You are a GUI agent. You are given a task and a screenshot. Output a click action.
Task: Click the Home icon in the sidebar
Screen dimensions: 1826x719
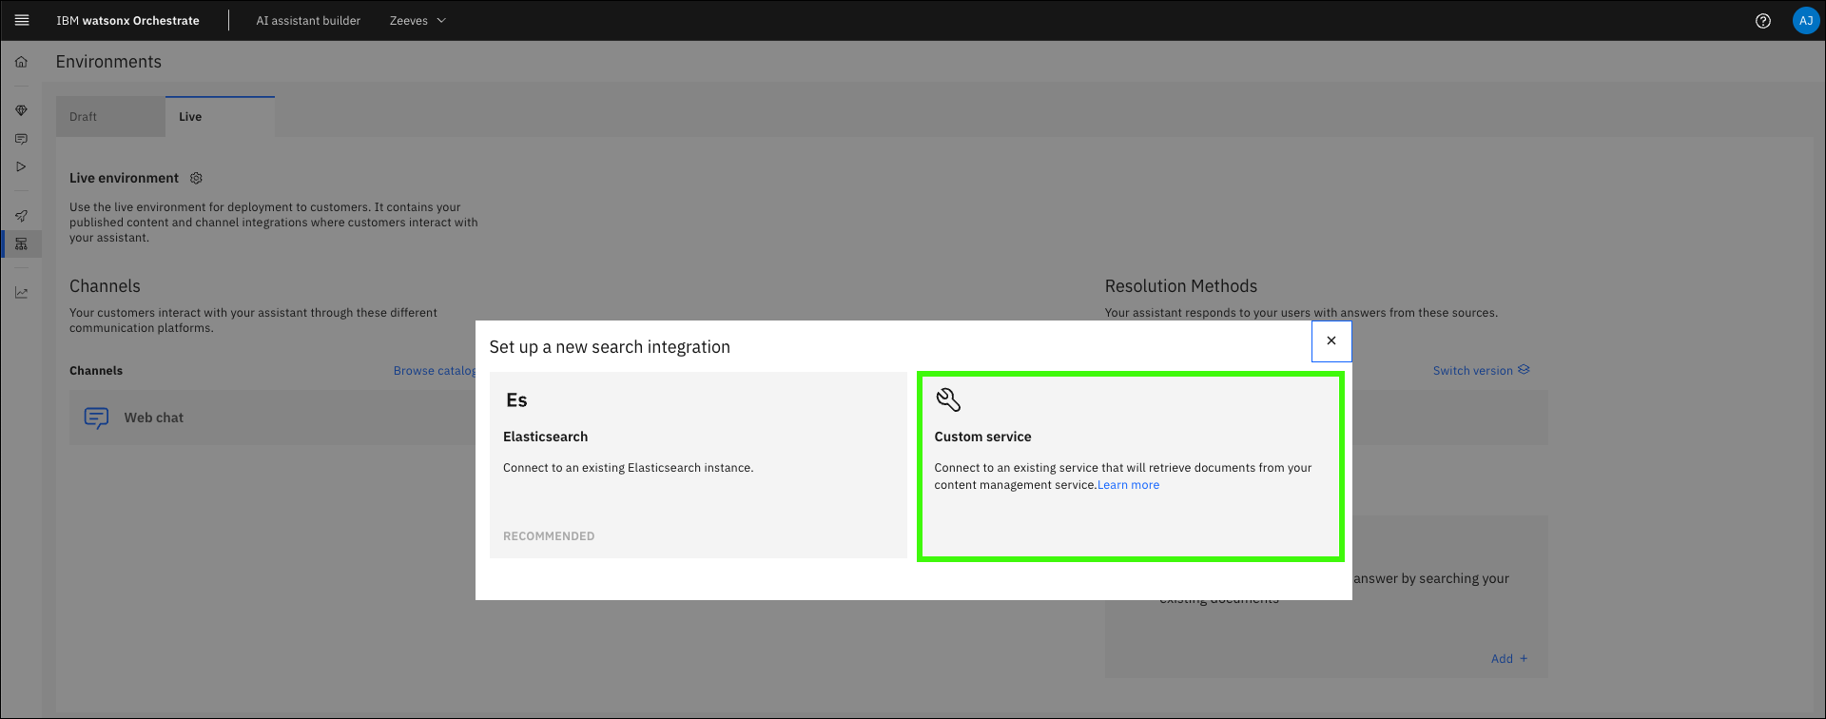[x=21, y=62]
